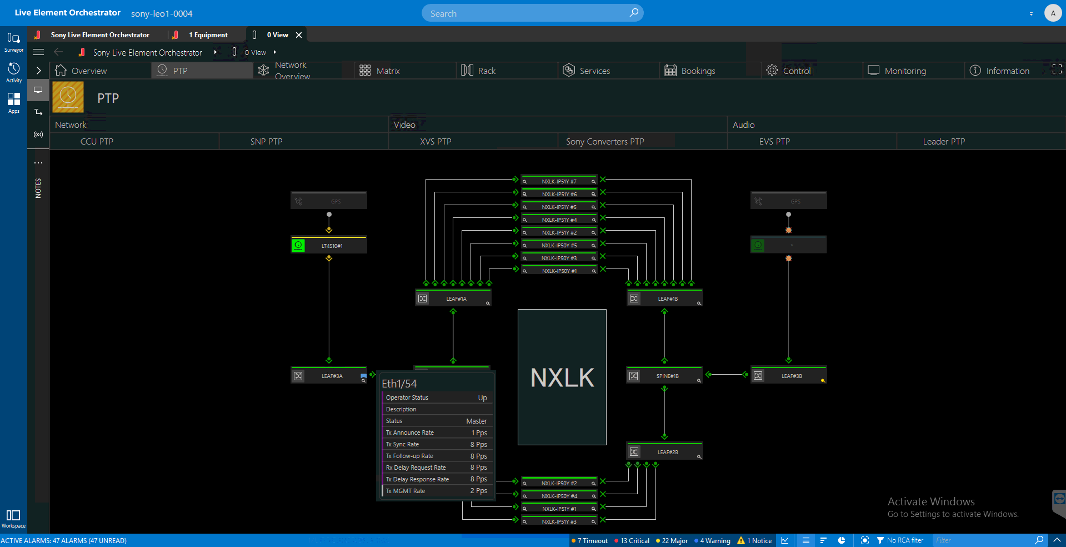Open the No RCA filter dropdown
This screenshot has width=1066, height=547.
point(900,540)
